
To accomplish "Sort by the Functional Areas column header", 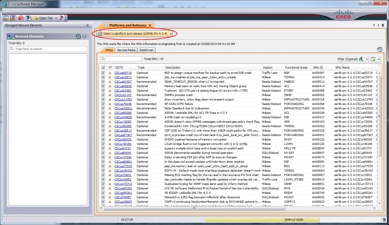I will 297,67.
